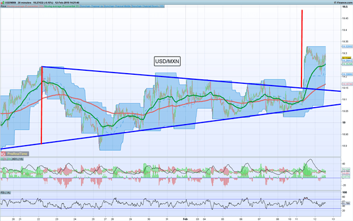The image size is (353, 221).
Task: Click the yellow current price tag on axis
Action: pos(346,58)
